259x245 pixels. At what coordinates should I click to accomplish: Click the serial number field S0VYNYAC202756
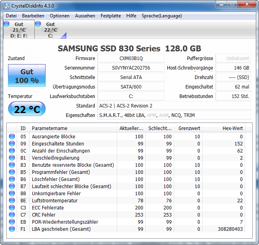pyautogui.click(x=131, y=68)
